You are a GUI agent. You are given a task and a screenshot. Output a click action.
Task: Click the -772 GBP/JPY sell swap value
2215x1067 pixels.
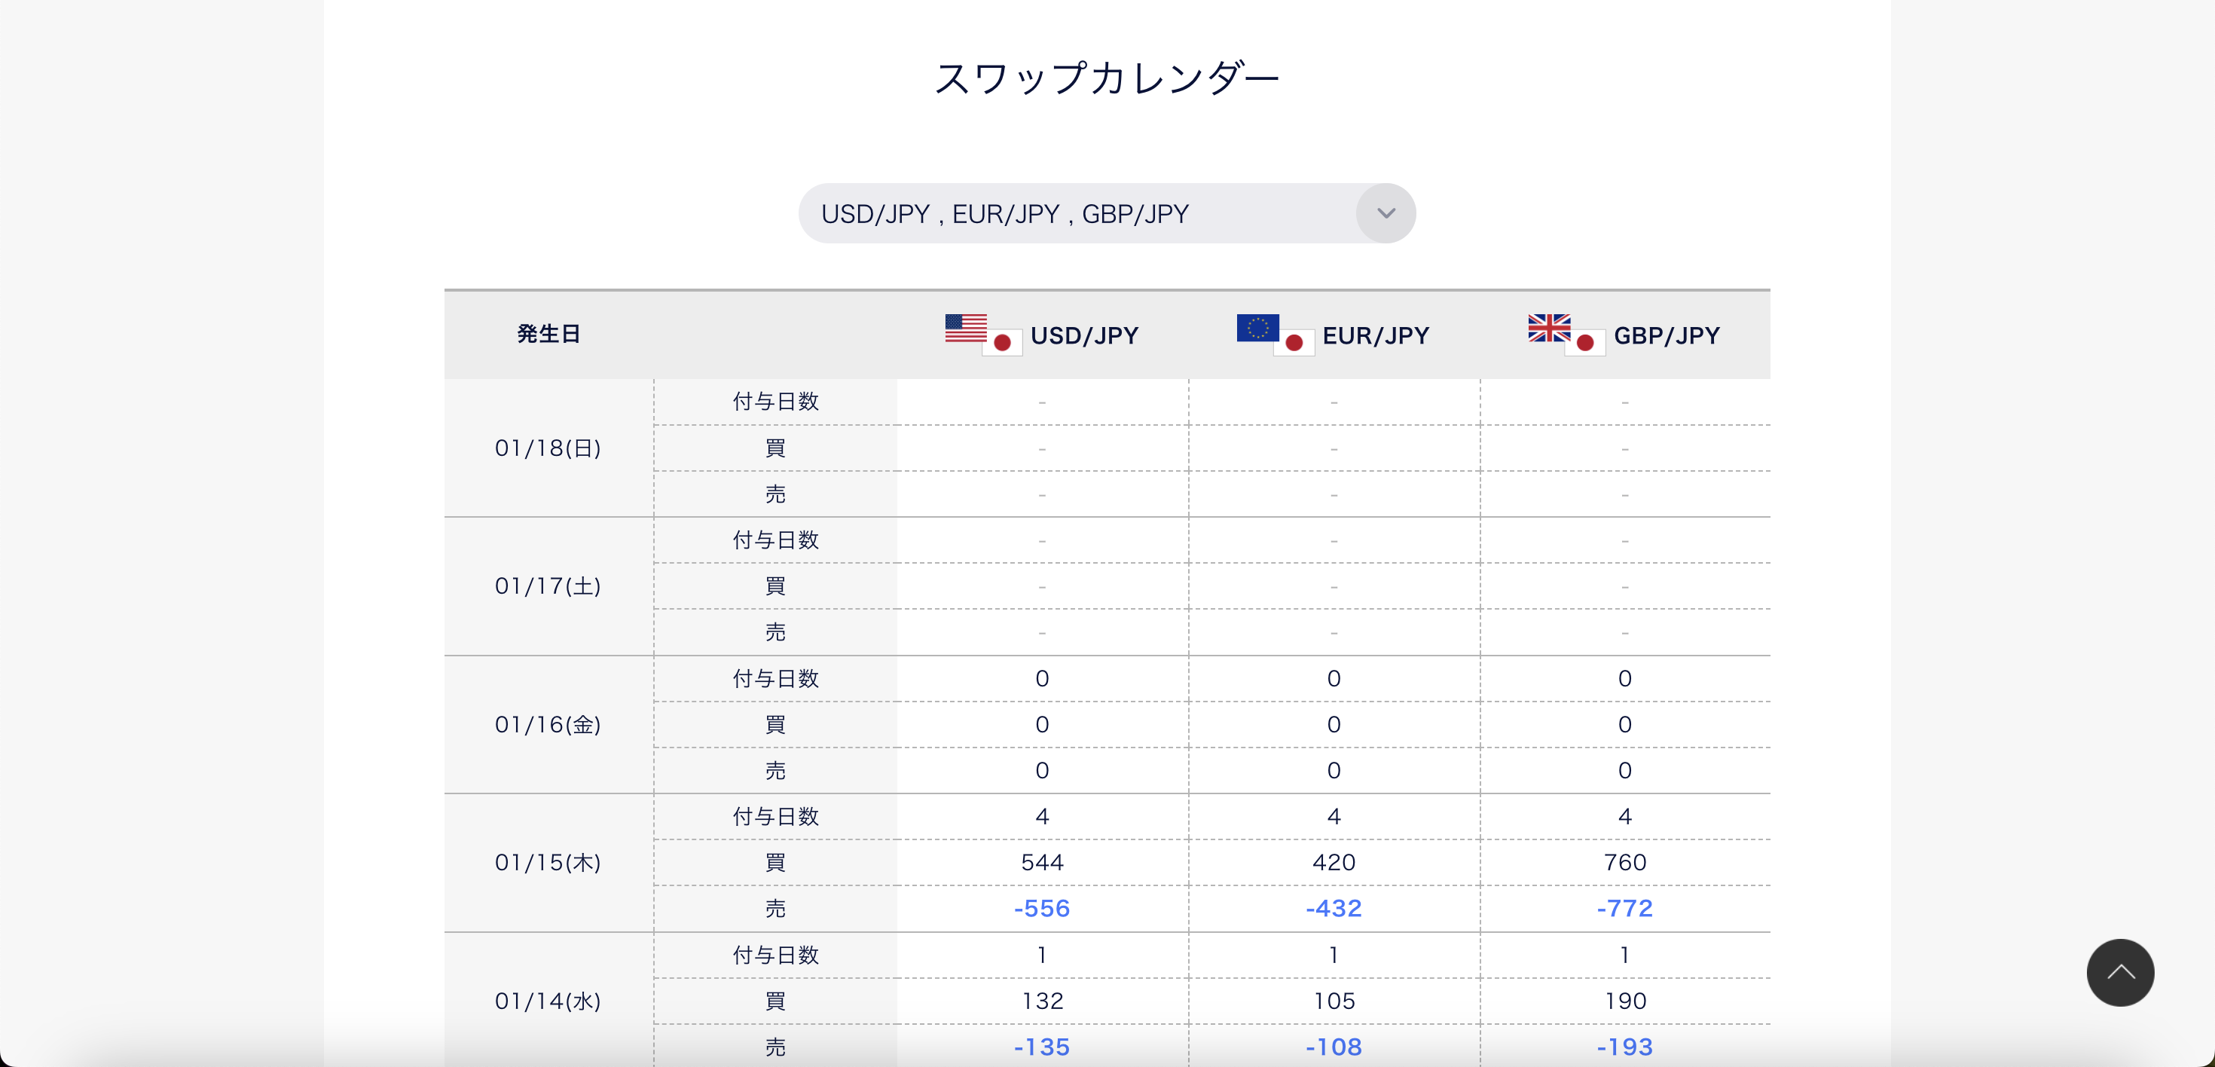click(x=1624, y=908)
